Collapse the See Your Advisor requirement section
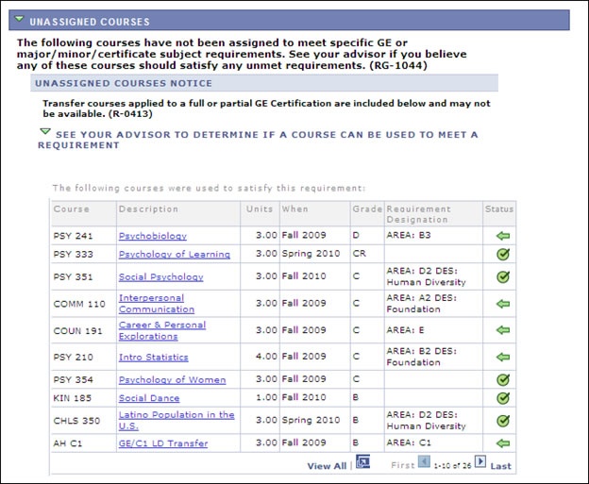 (45, 133)
